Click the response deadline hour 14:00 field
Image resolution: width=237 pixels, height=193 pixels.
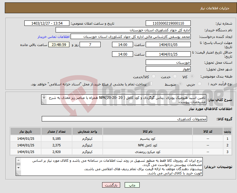point(123,44)
